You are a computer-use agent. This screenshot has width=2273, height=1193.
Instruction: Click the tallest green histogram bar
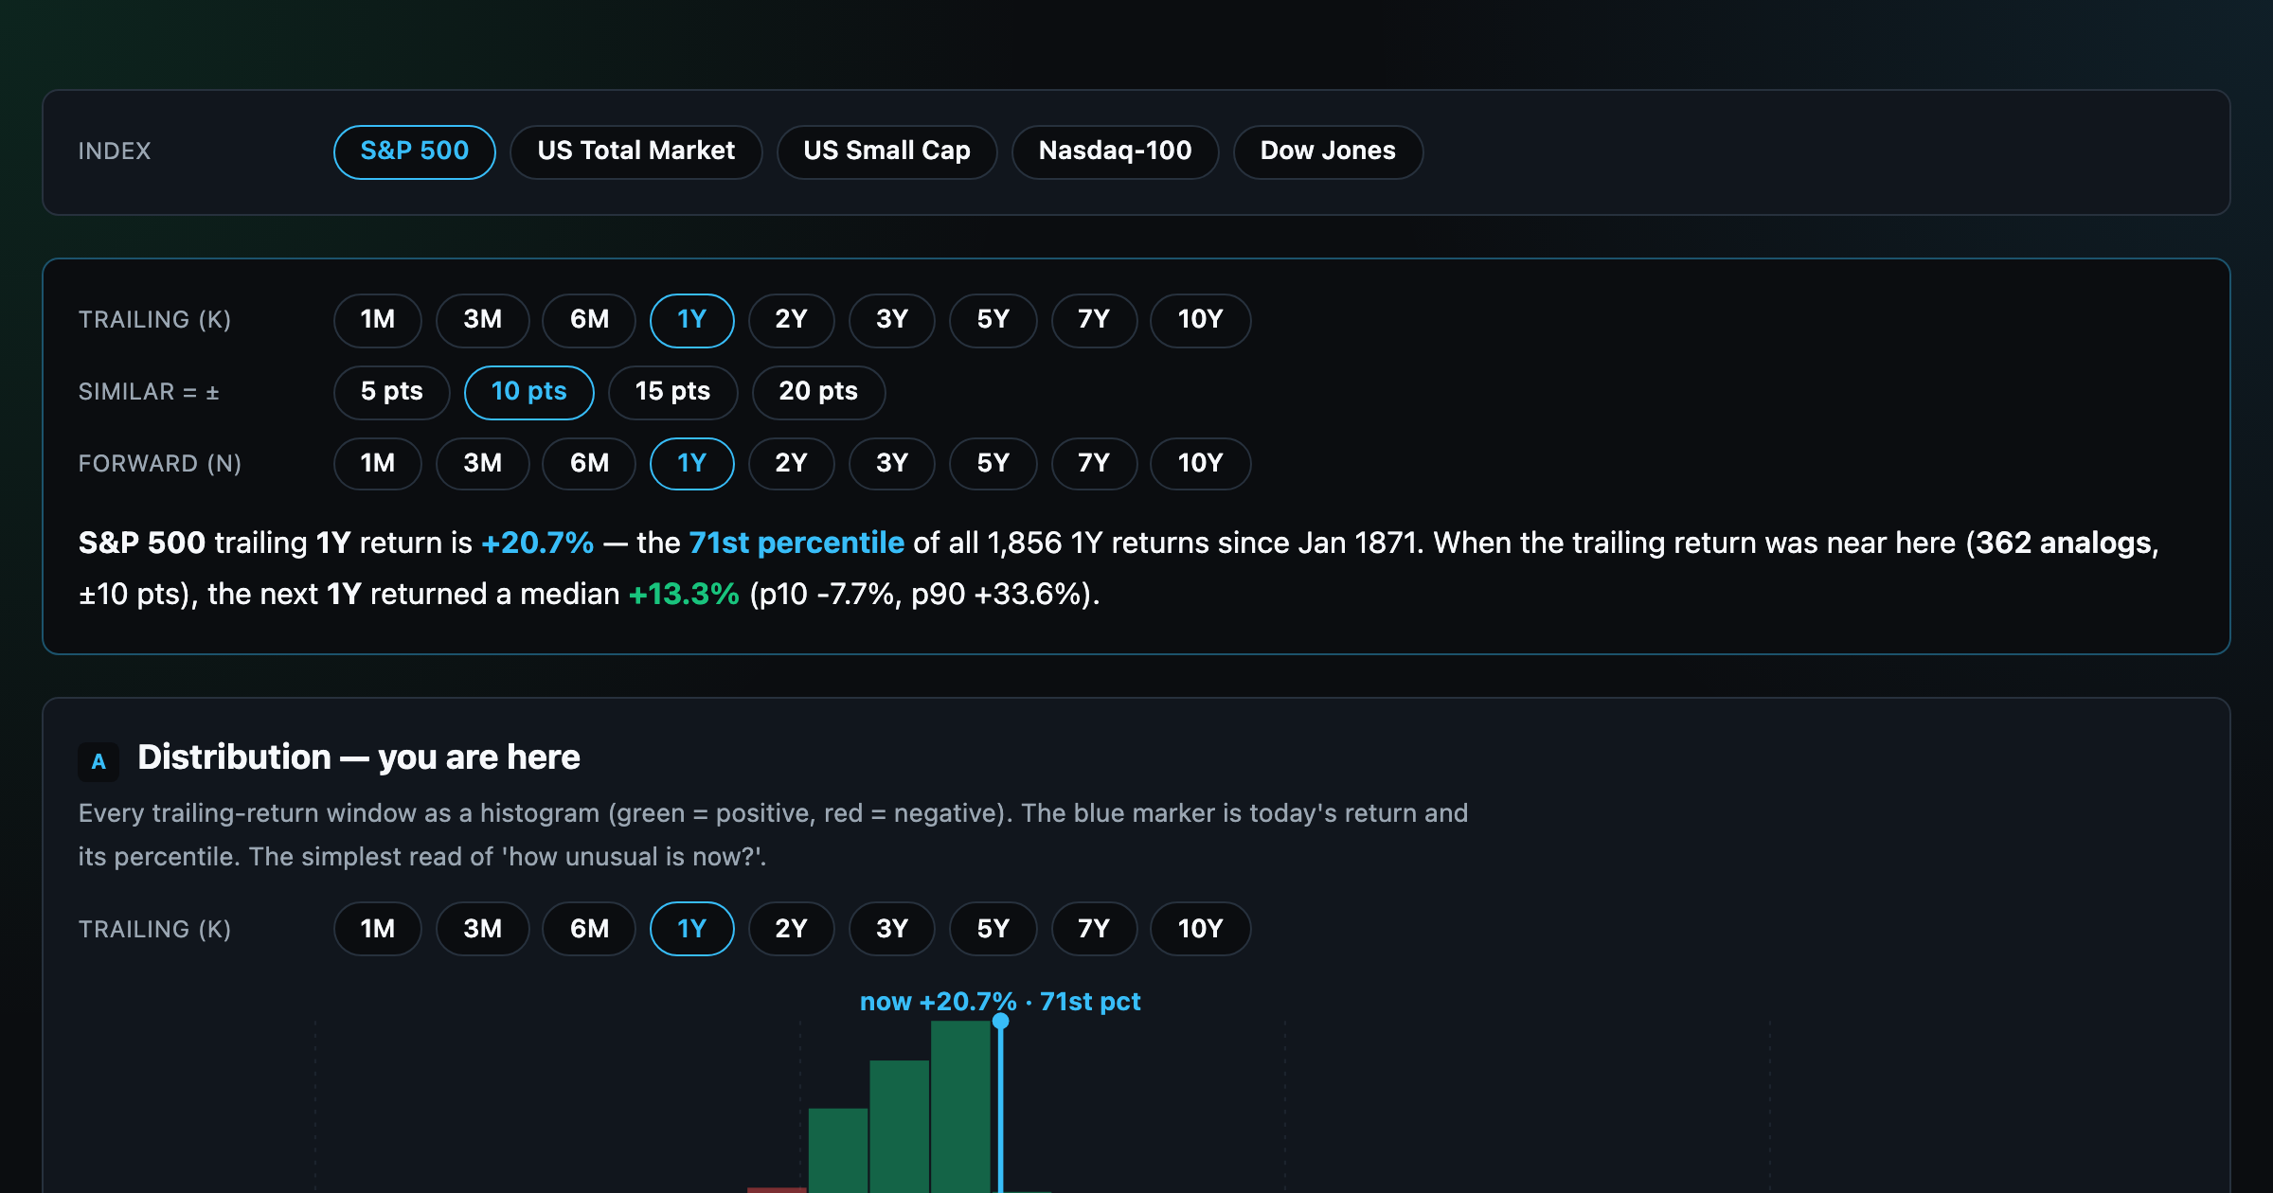(960, 1107)
